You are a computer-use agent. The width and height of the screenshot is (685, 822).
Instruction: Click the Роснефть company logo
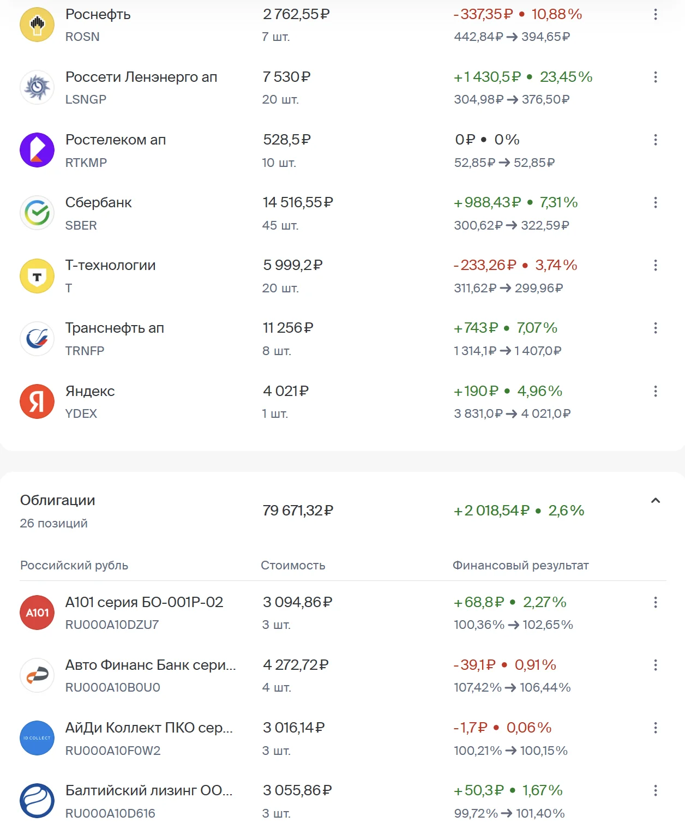click(37, 25)
